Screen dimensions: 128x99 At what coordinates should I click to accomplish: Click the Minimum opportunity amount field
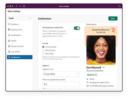[61, 84]
